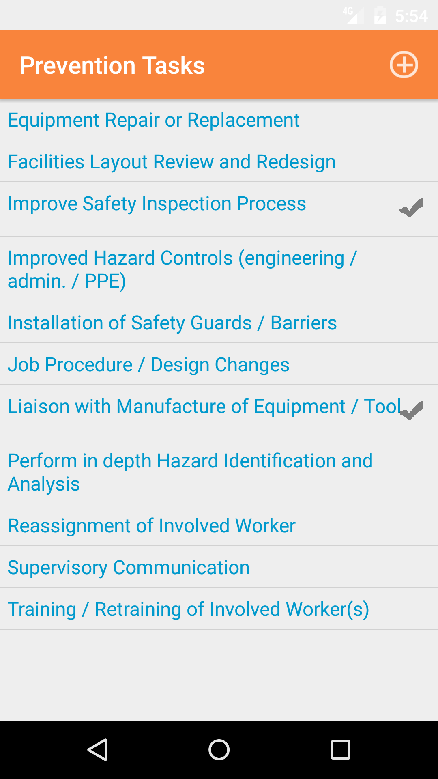Tap the Prevention Tasks header title
The height and width of the screenshot is (779, 438).
coord(112,65)
